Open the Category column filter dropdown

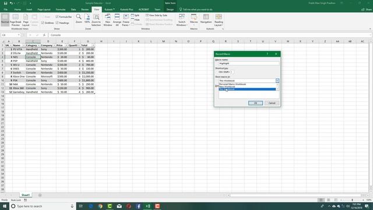coord(38,45)
